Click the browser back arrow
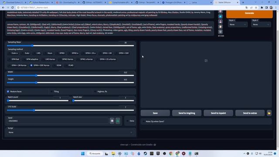Screen dimensions: 279x157 point(3,7)
